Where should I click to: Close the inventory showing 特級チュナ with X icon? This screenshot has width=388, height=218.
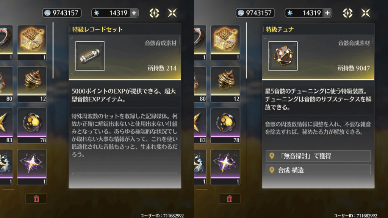(x=366, y=13)
